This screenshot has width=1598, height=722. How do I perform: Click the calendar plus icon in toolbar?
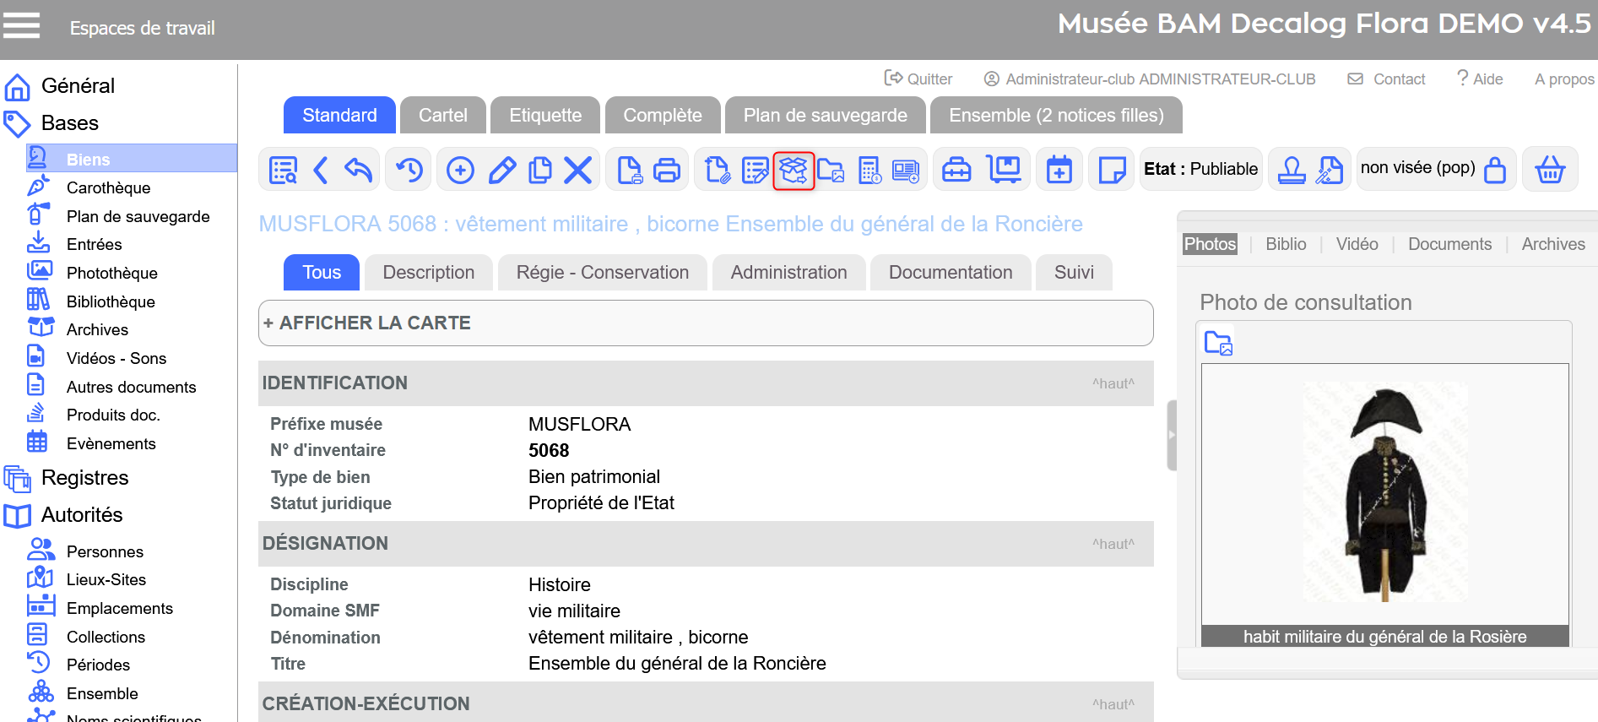(1059, 171)
